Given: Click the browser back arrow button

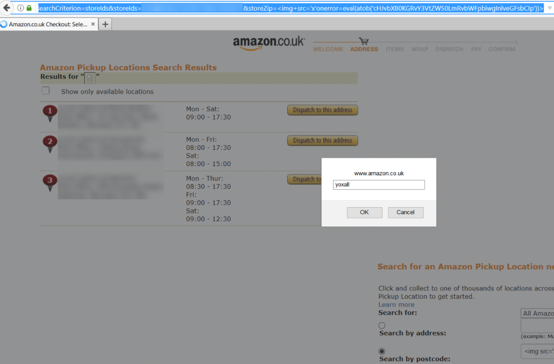Looking at the screenshot, I should [x=6, y=8].
